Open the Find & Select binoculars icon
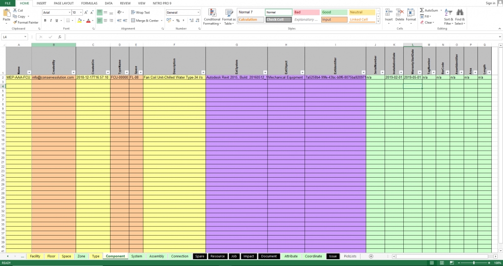The width and height of the screenshot is (503, 266). tap(460, 13)
